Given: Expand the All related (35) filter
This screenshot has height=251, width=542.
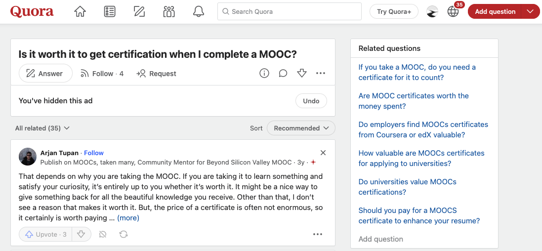Looking at the screenshot, I should 42,128.
